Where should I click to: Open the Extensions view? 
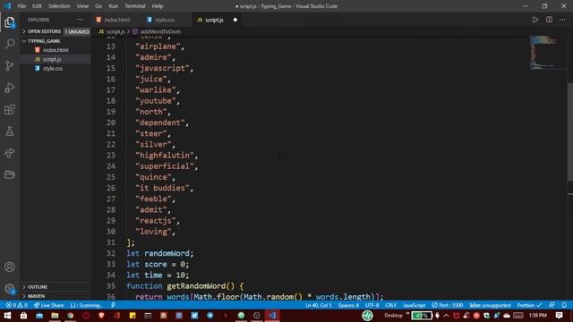tap(10, 109)
